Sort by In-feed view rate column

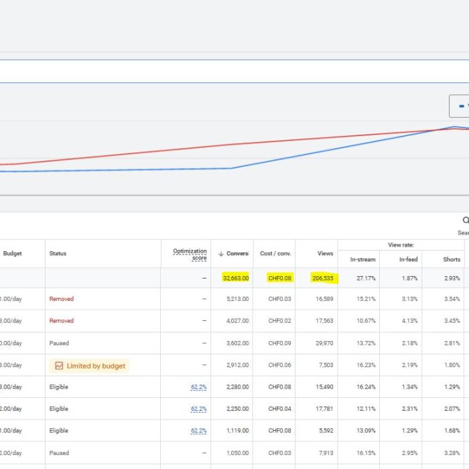coord(408,259)
